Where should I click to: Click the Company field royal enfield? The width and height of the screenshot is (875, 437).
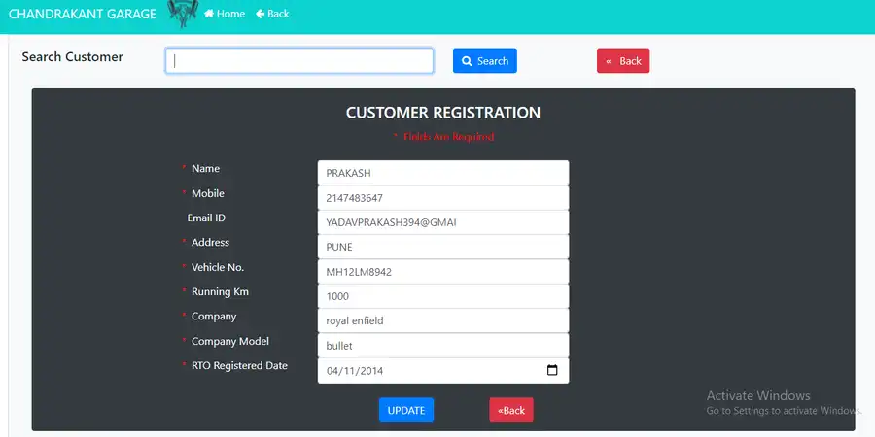click(x=442, y=321)
